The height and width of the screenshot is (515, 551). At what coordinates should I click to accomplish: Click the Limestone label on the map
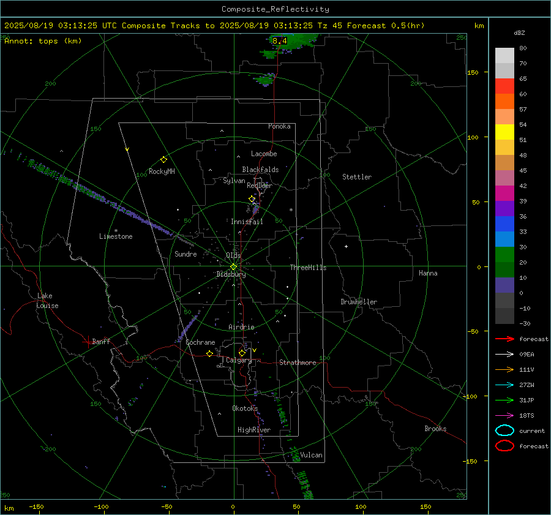tap(116, 236)
